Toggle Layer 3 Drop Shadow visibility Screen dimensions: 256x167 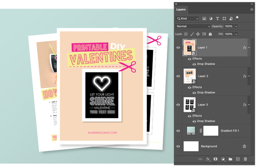click(x=194, y=121)
